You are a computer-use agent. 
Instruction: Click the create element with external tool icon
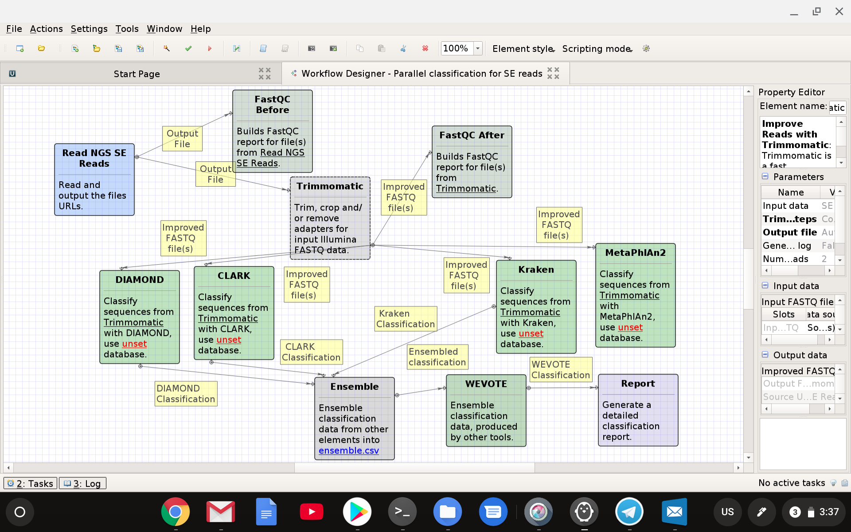312,48
